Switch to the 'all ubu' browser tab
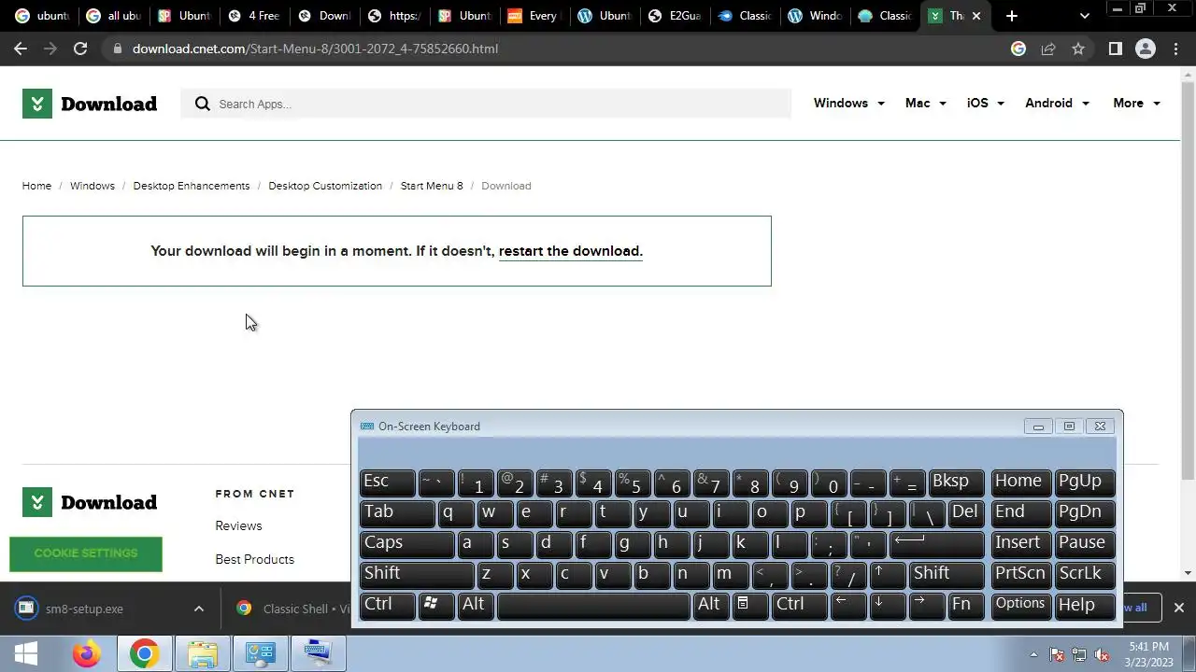The height and width of the screenshot is (672, 1196). [112, 16]
